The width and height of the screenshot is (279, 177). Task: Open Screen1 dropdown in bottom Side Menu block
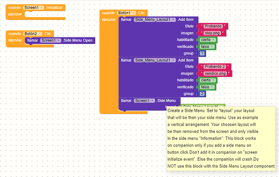[152, 100]
